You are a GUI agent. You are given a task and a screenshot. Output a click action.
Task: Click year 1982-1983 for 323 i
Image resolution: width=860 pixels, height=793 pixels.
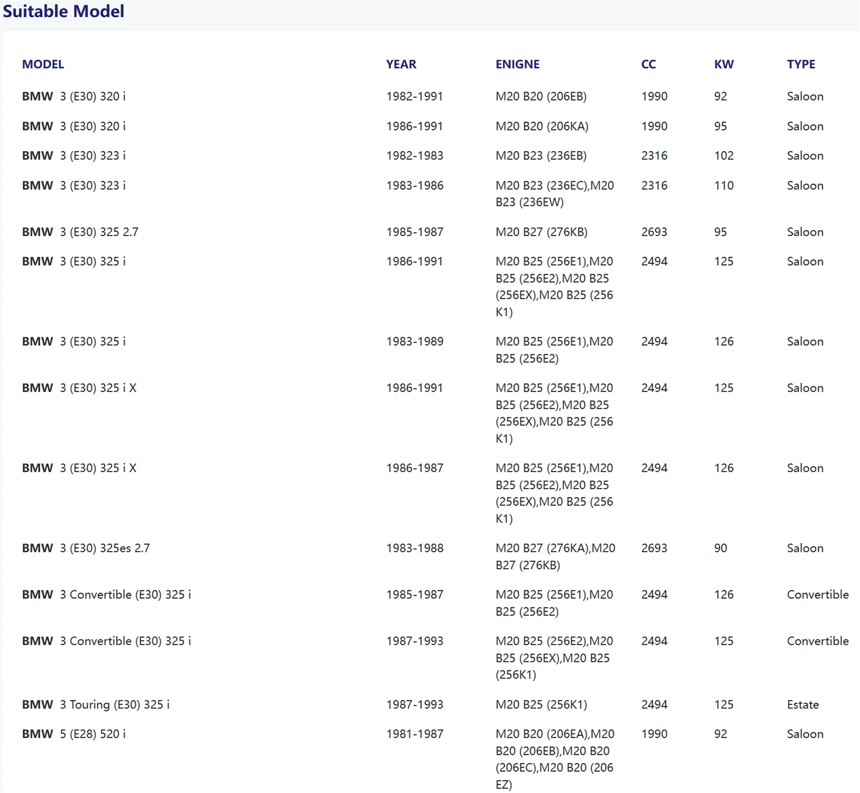pyautogui.click(x=414, y=156)
